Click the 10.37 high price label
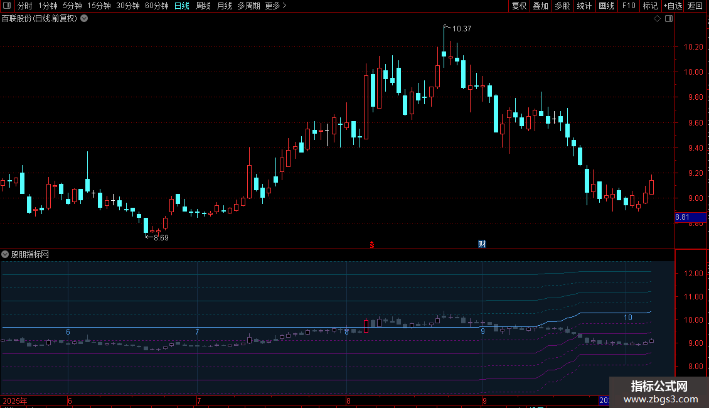 pyautogui.click(x=462, y=28)
